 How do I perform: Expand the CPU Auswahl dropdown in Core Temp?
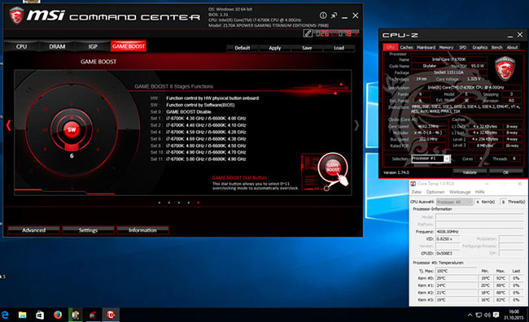pyautogui.click(x=454, y=202)
